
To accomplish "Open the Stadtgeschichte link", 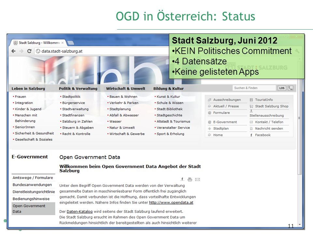I will point(169,115).
